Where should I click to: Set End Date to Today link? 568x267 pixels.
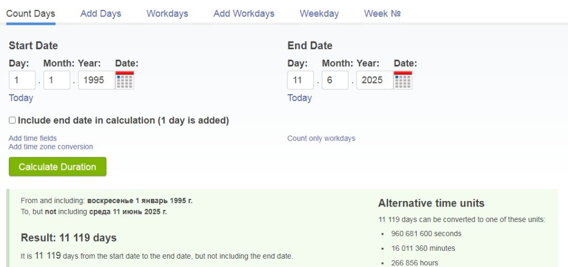coord(300,98)
